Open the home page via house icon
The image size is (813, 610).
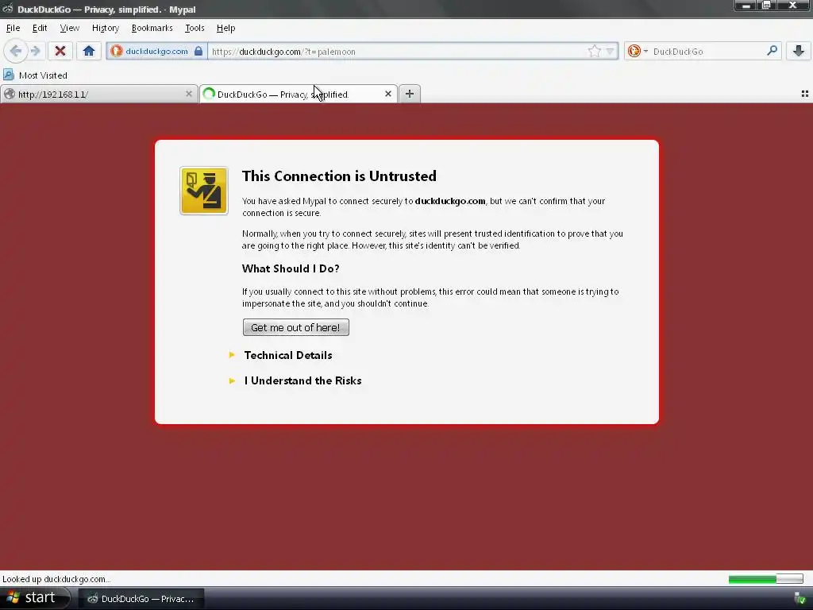click(x=89, y=51)
